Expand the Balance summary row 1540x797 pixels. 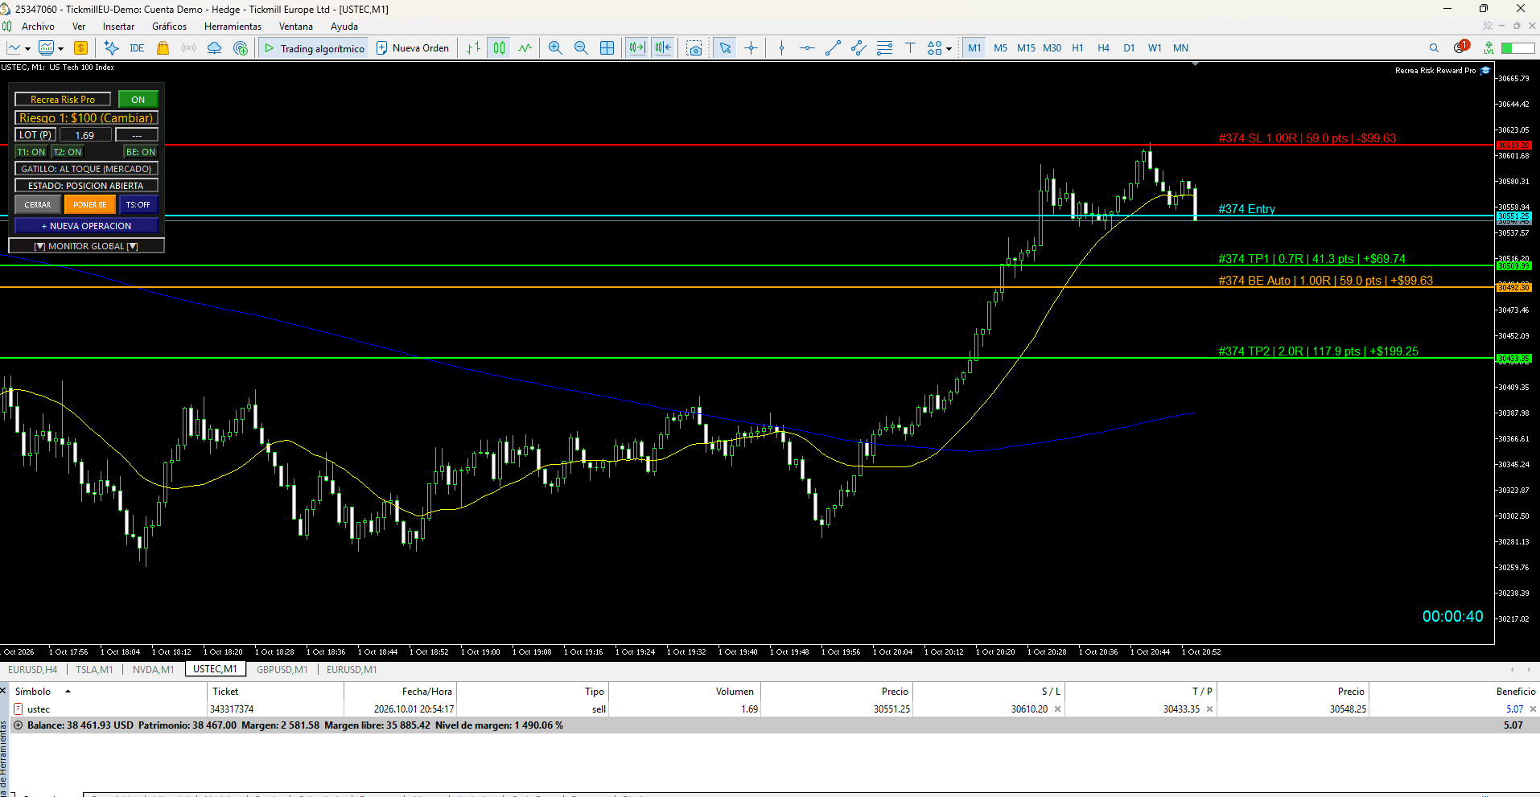coord(18,725)
